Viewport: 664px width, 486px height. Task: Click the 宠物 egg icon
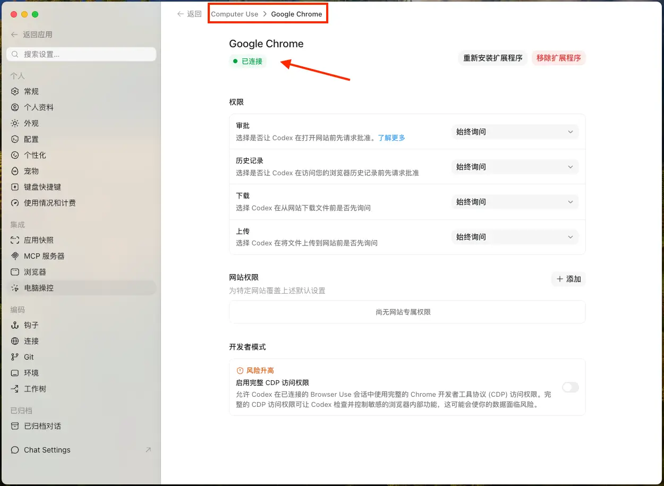point(15,171)
